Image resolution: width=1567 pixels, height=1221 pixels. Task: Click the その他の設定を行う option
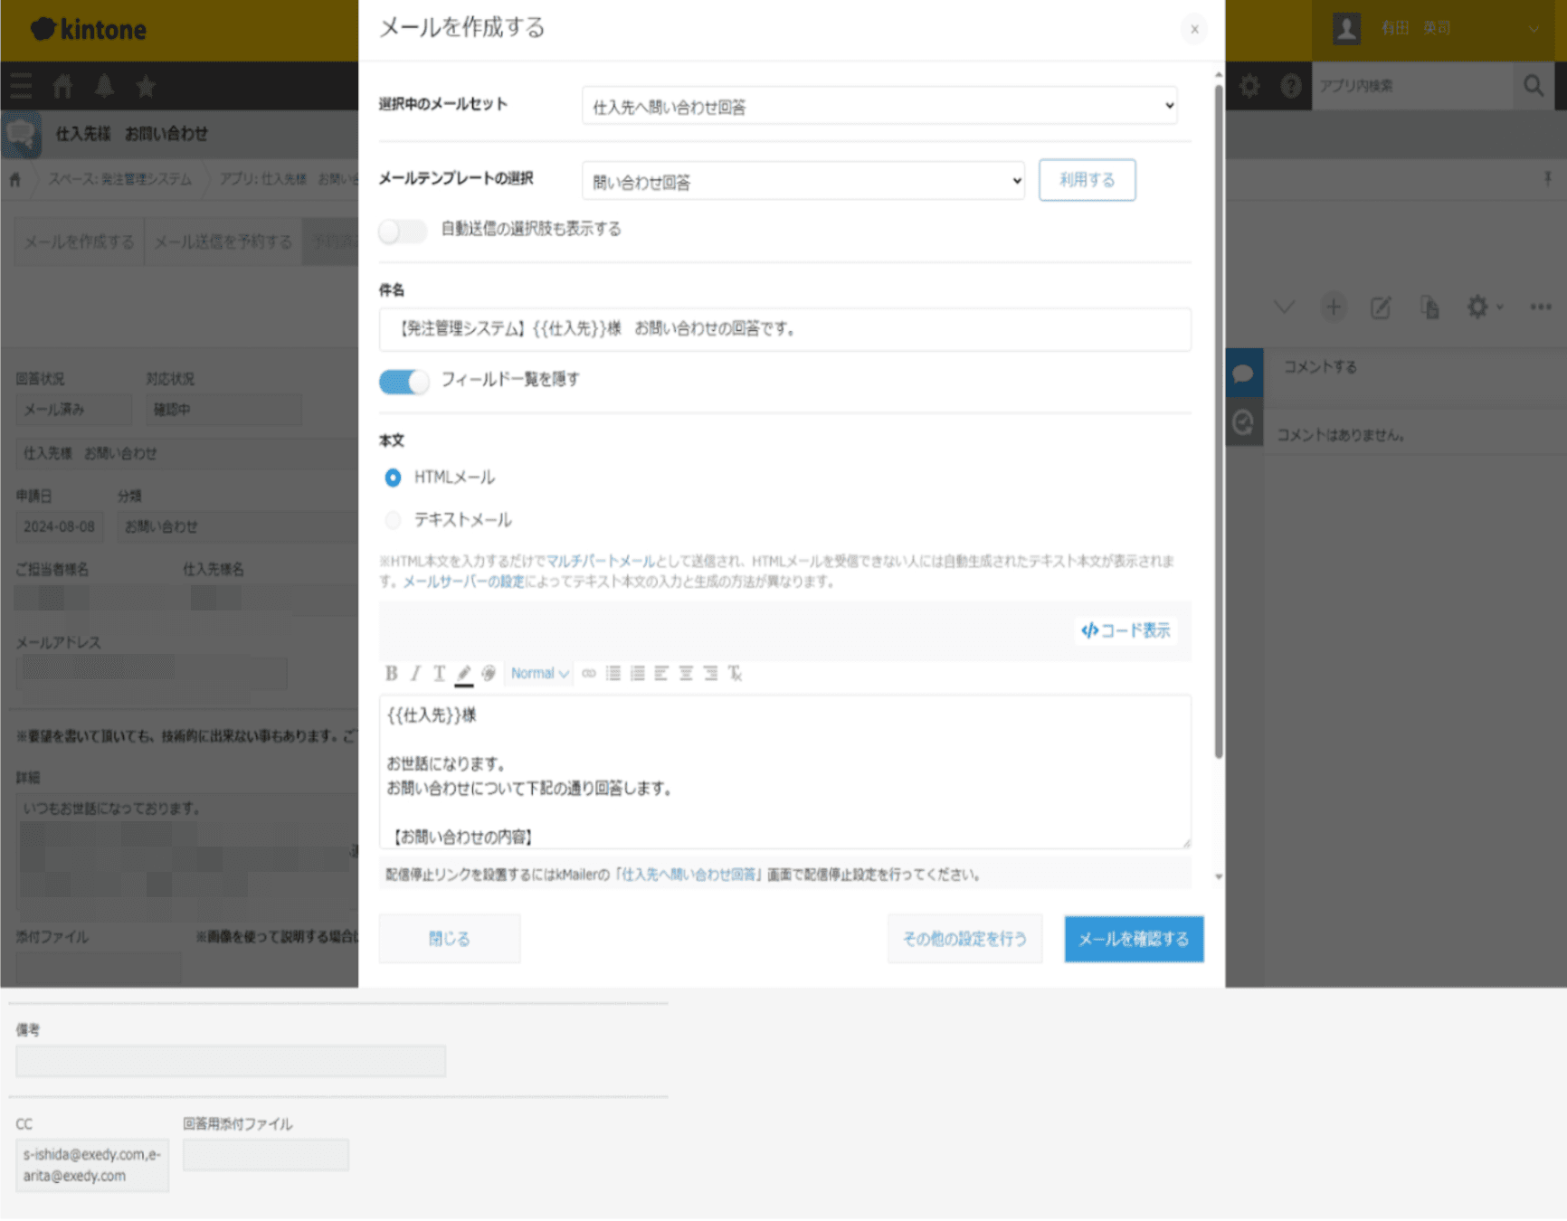click(964, 939)
